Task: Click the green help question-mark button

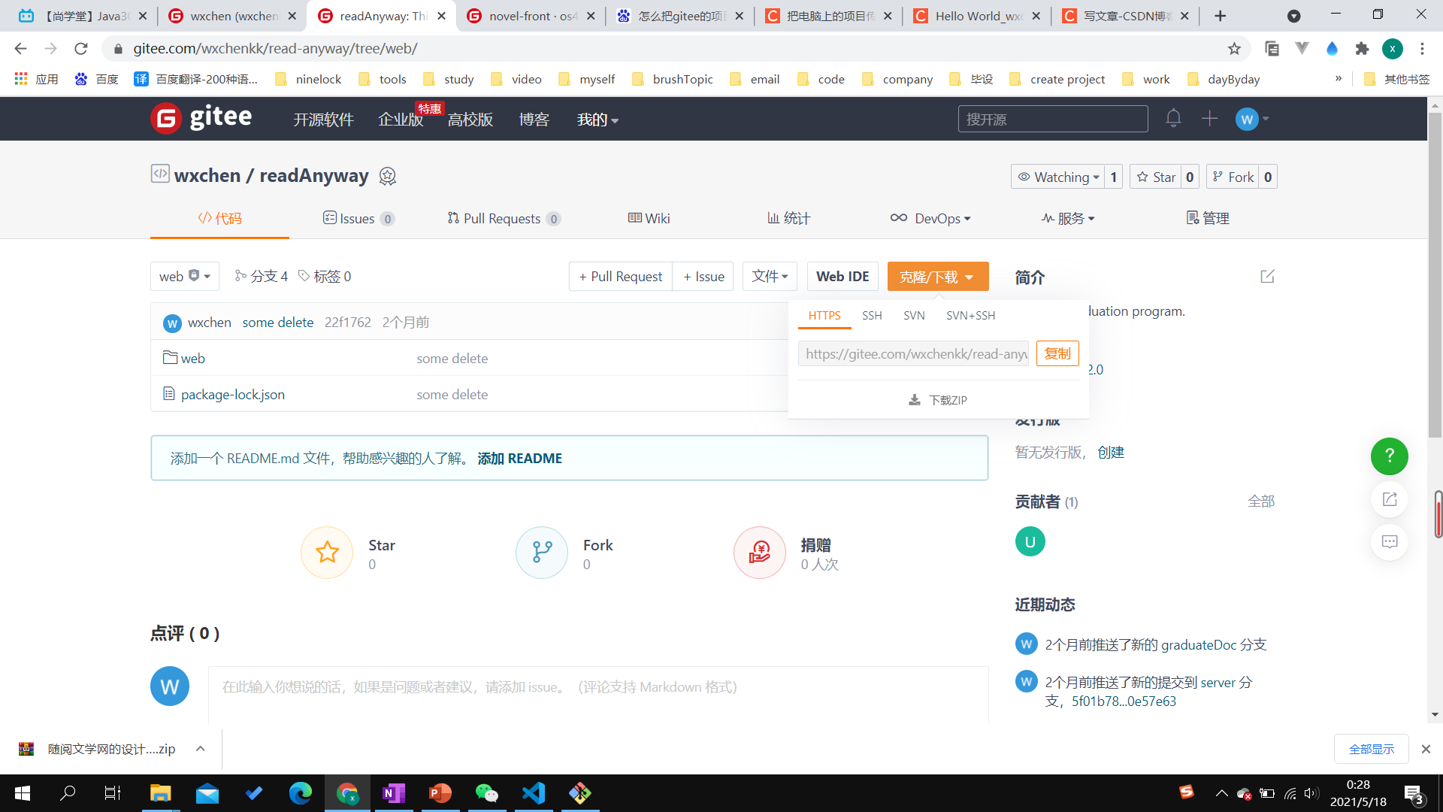Action: [1390, 456]
